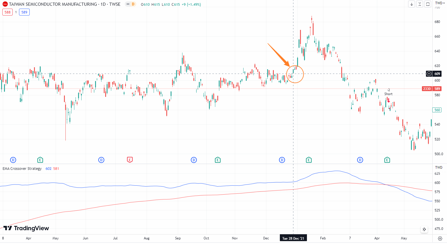This screenshot has height=244, width=447.
Task: Click the move pane down arrow icon
Action: pos(412,4)
